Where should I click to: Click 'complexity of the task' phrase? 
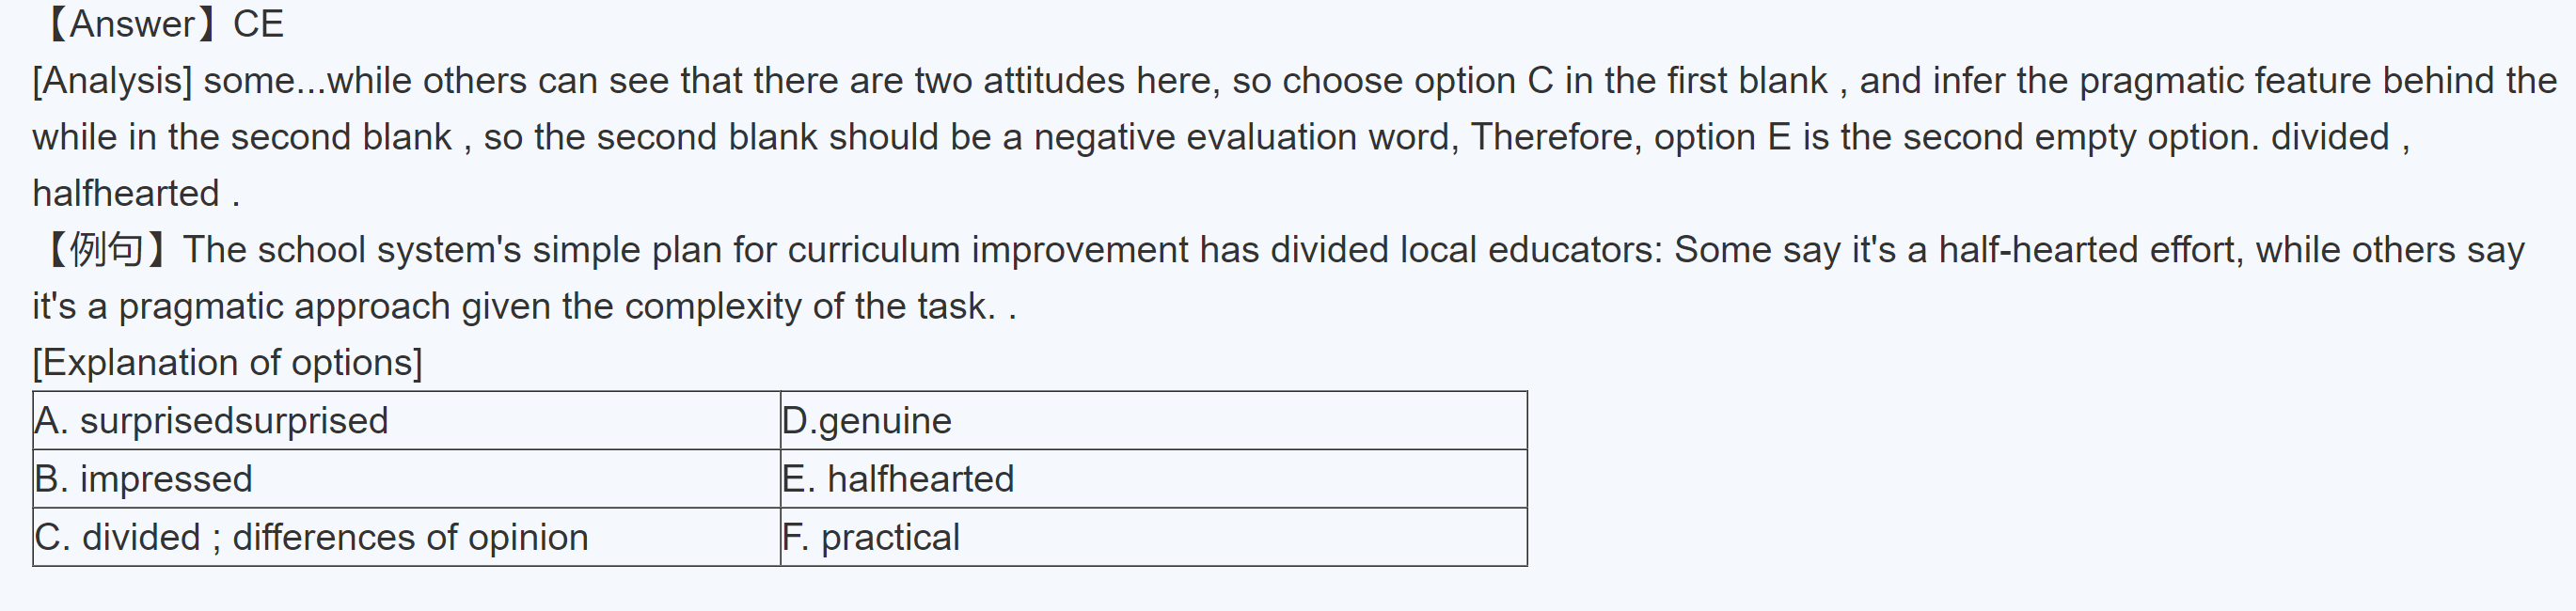click(x=809, y=307)
